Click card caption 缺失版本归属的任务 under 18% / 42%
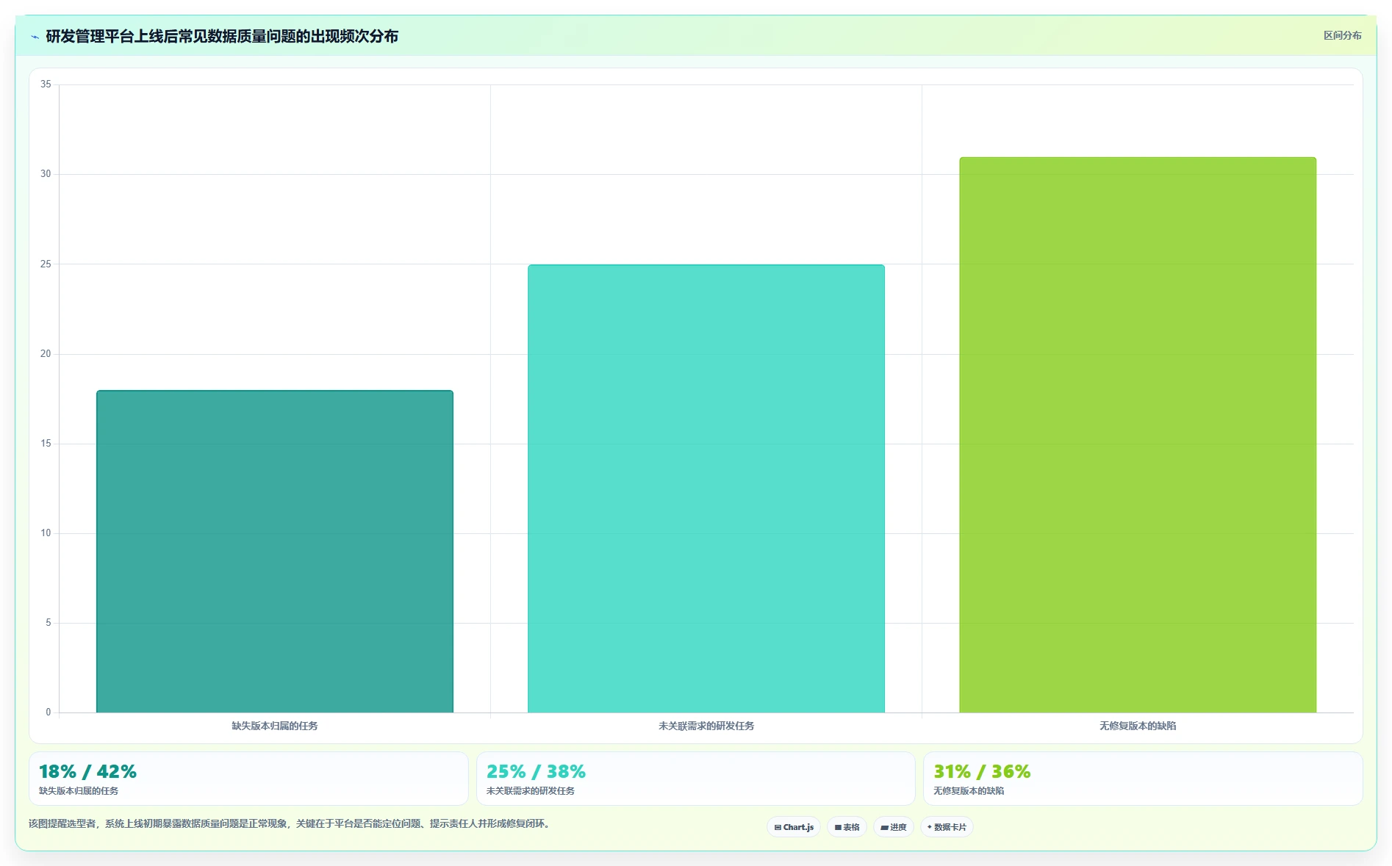 click(79, 791)
